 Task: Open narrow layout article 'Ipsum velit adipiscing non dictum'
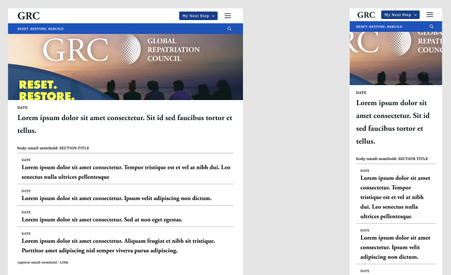395,247
